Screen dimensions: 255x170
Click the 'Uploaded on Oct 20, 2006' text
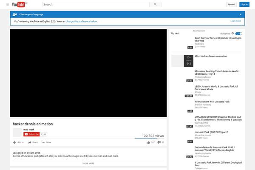(26, 153)
